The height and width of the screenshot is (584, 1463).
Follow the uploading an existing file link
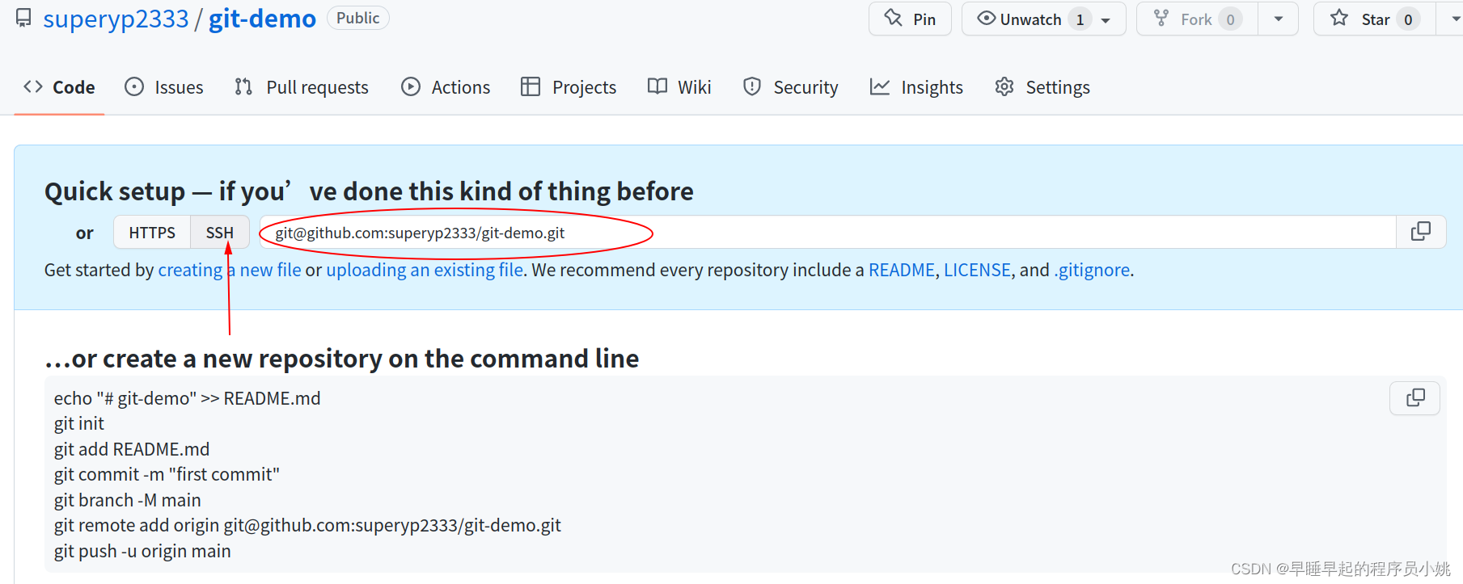pyautogui.click(x=425, y=270)
